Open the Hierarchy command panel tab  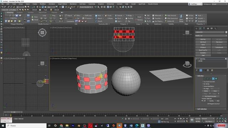[204, 28]
